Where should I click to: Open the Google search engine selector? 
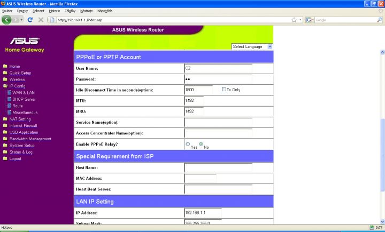pyautogui.click(x=310, y=20)
